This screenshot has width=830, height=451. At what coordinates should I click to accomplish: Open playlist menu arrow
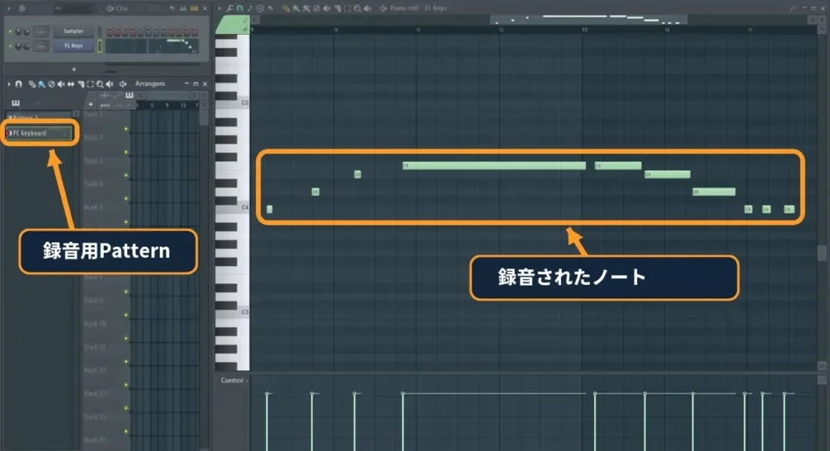(x=9, y=84)
